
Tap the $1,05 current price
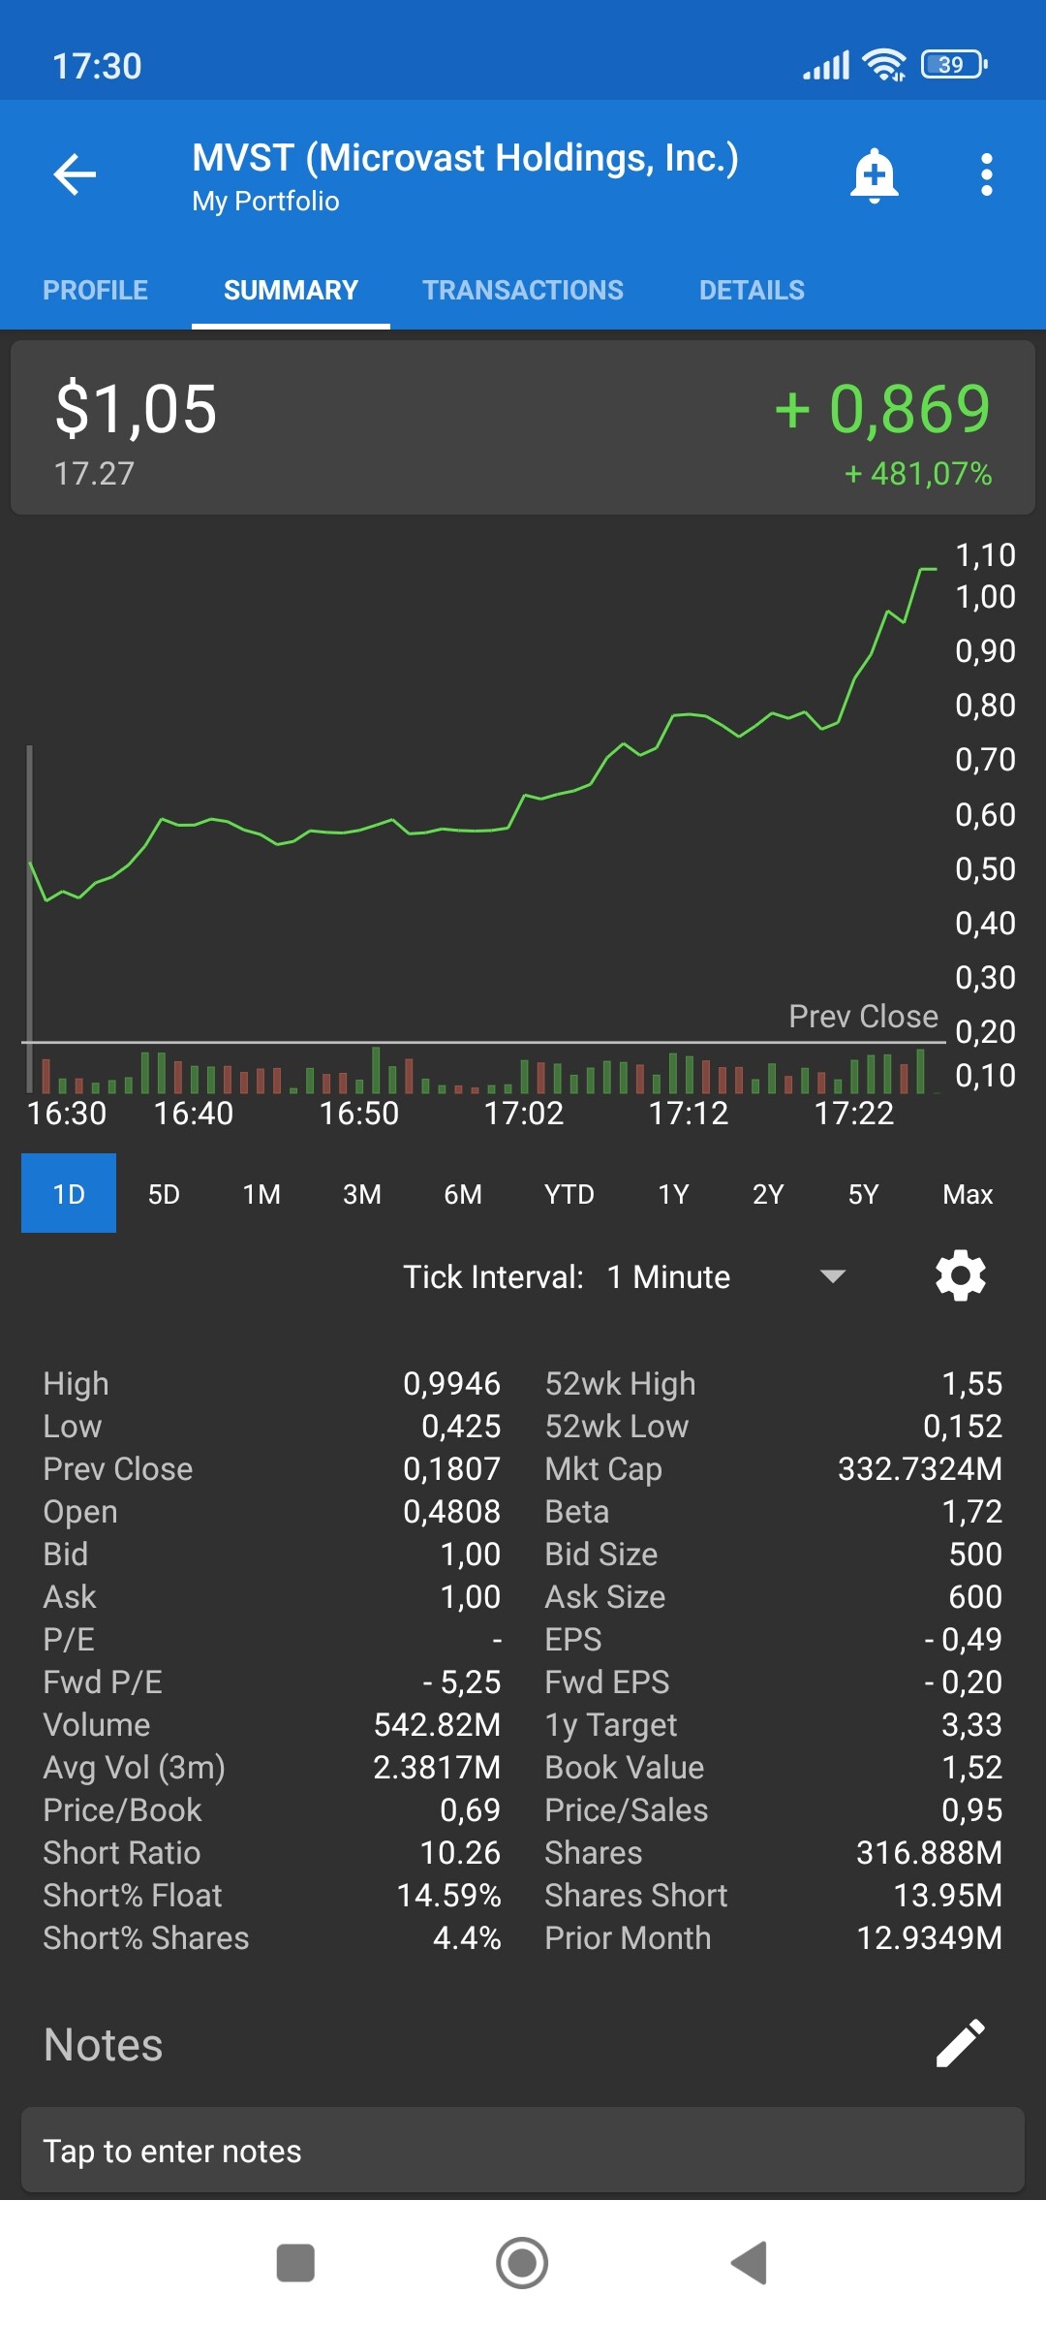[136, 409]
